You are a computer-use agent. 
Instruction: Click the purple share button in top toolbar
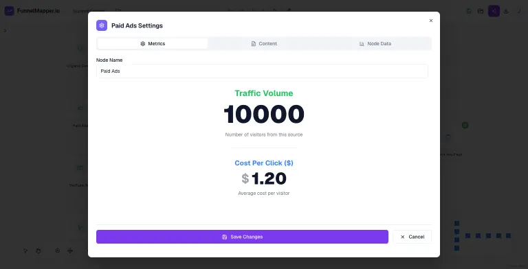[x=494, y=11]
